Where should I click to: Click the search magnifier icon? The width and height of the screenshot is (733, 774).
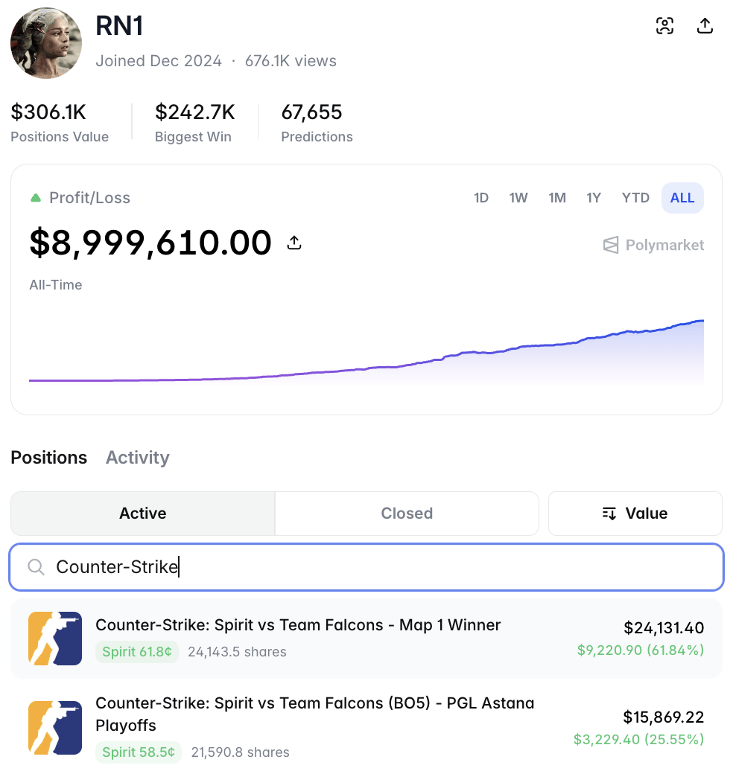(x=36, y=566)
